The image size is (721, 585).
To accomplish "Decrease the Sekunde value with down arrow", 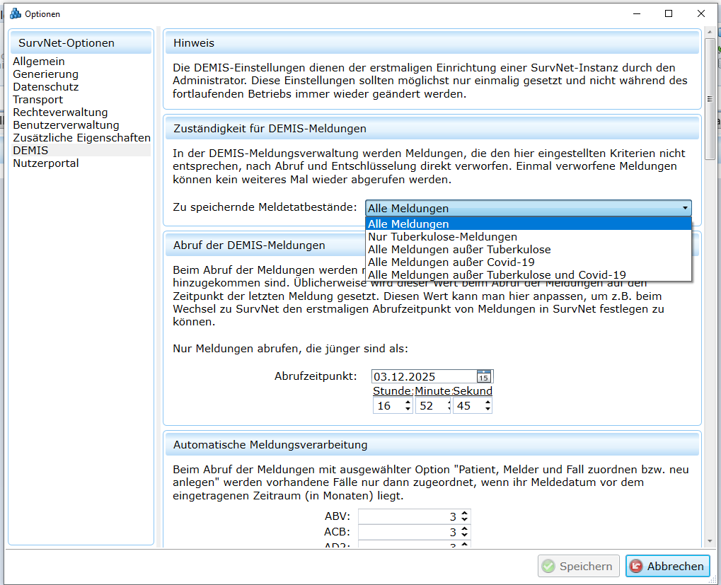I will point(487,409).
